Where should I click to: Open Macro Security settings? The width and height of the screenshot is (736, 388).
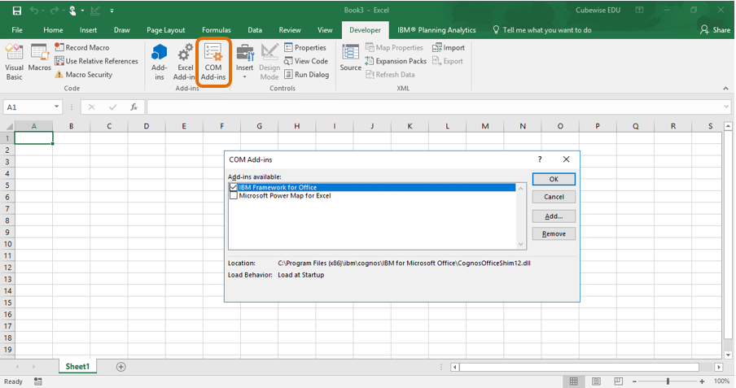point(59,75)
